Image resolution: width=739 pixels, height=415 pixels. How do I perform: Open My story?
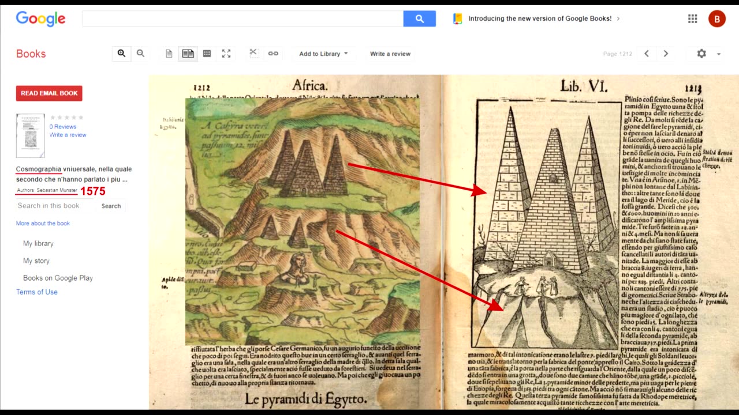36,261
